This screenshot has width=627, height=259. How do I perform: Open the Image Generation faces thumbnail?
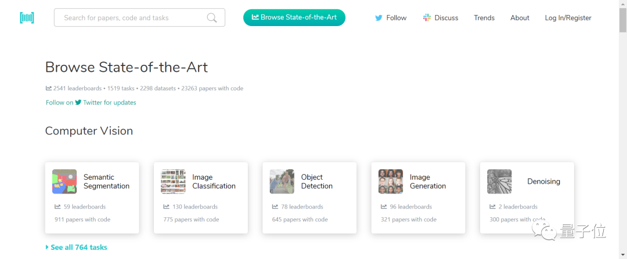click(x=391, y=181)
